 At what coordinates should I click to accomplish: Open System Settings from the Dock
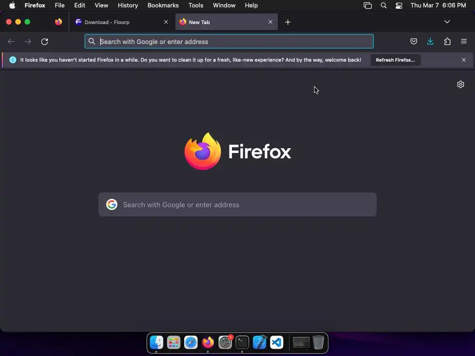[x=225, y=343]
